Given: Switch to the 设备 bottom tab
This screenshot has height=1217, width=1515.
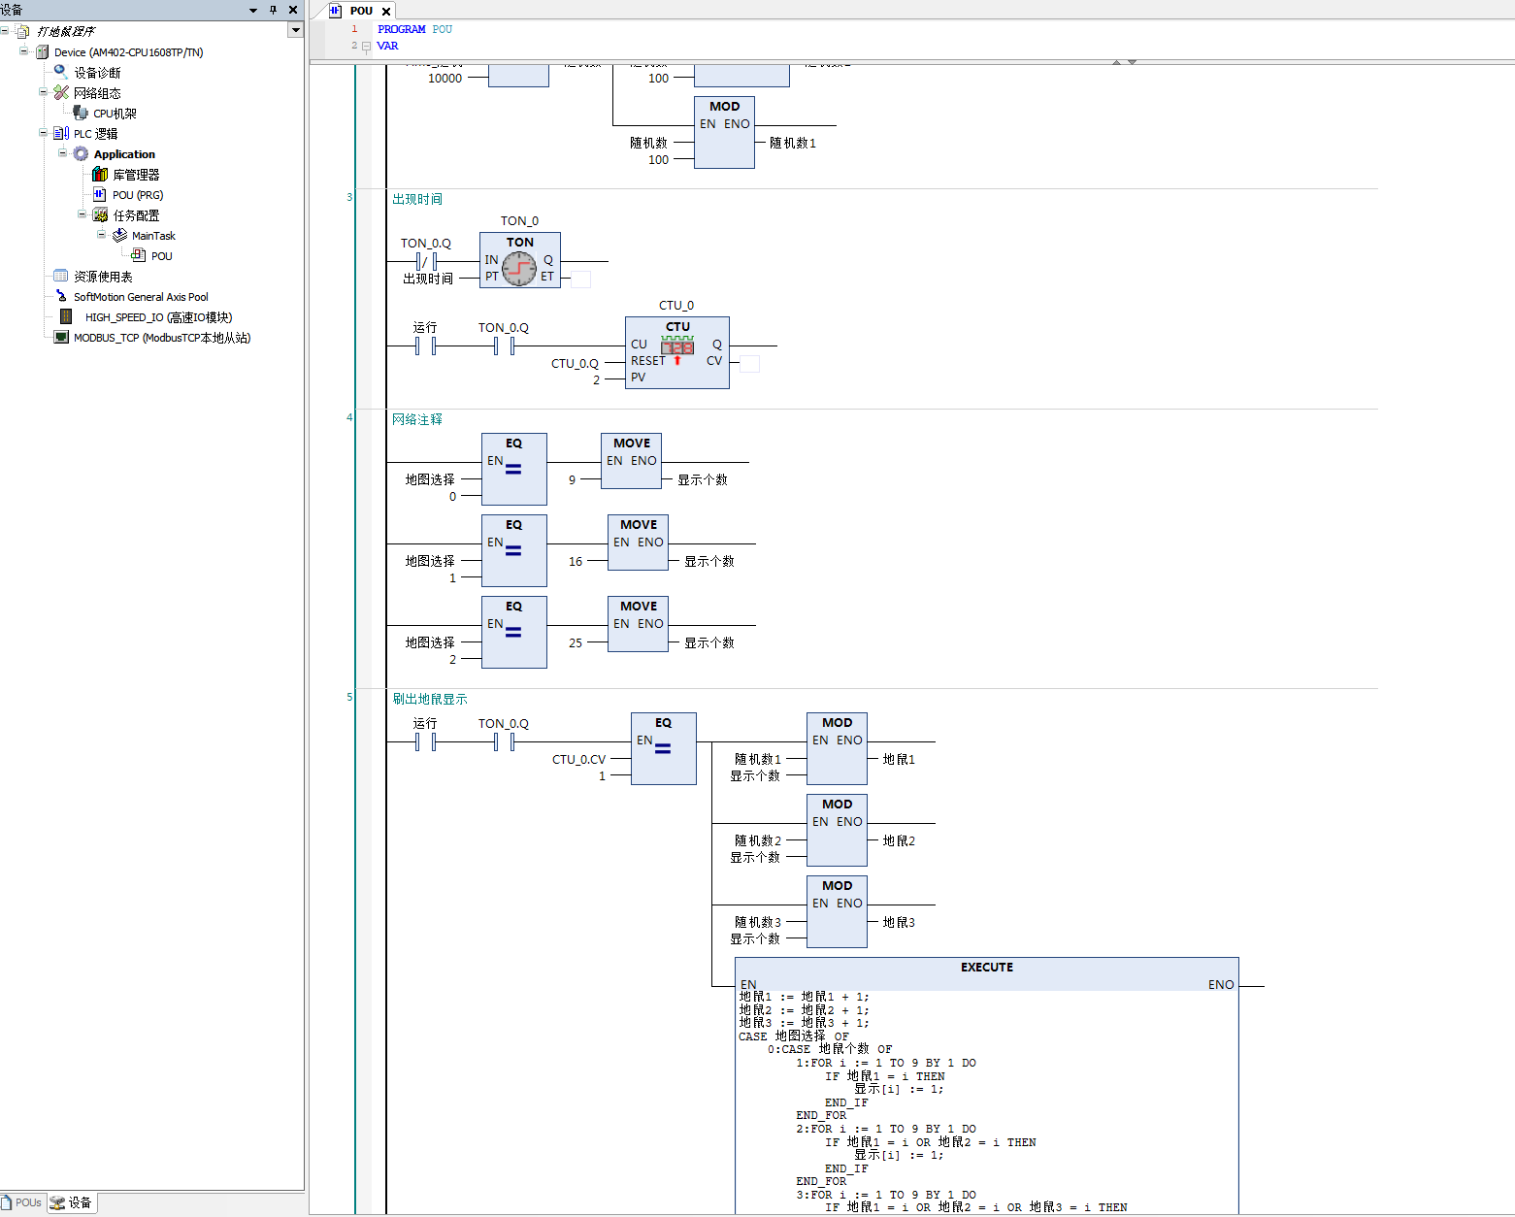Looking at the screenshot, I should 72,1203.
